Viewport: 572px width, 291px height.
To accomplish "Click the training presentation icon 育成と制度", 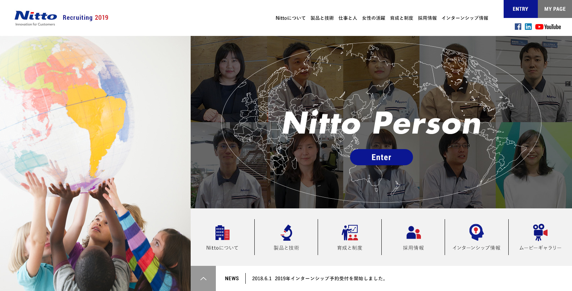I will [x=350, y=232].
